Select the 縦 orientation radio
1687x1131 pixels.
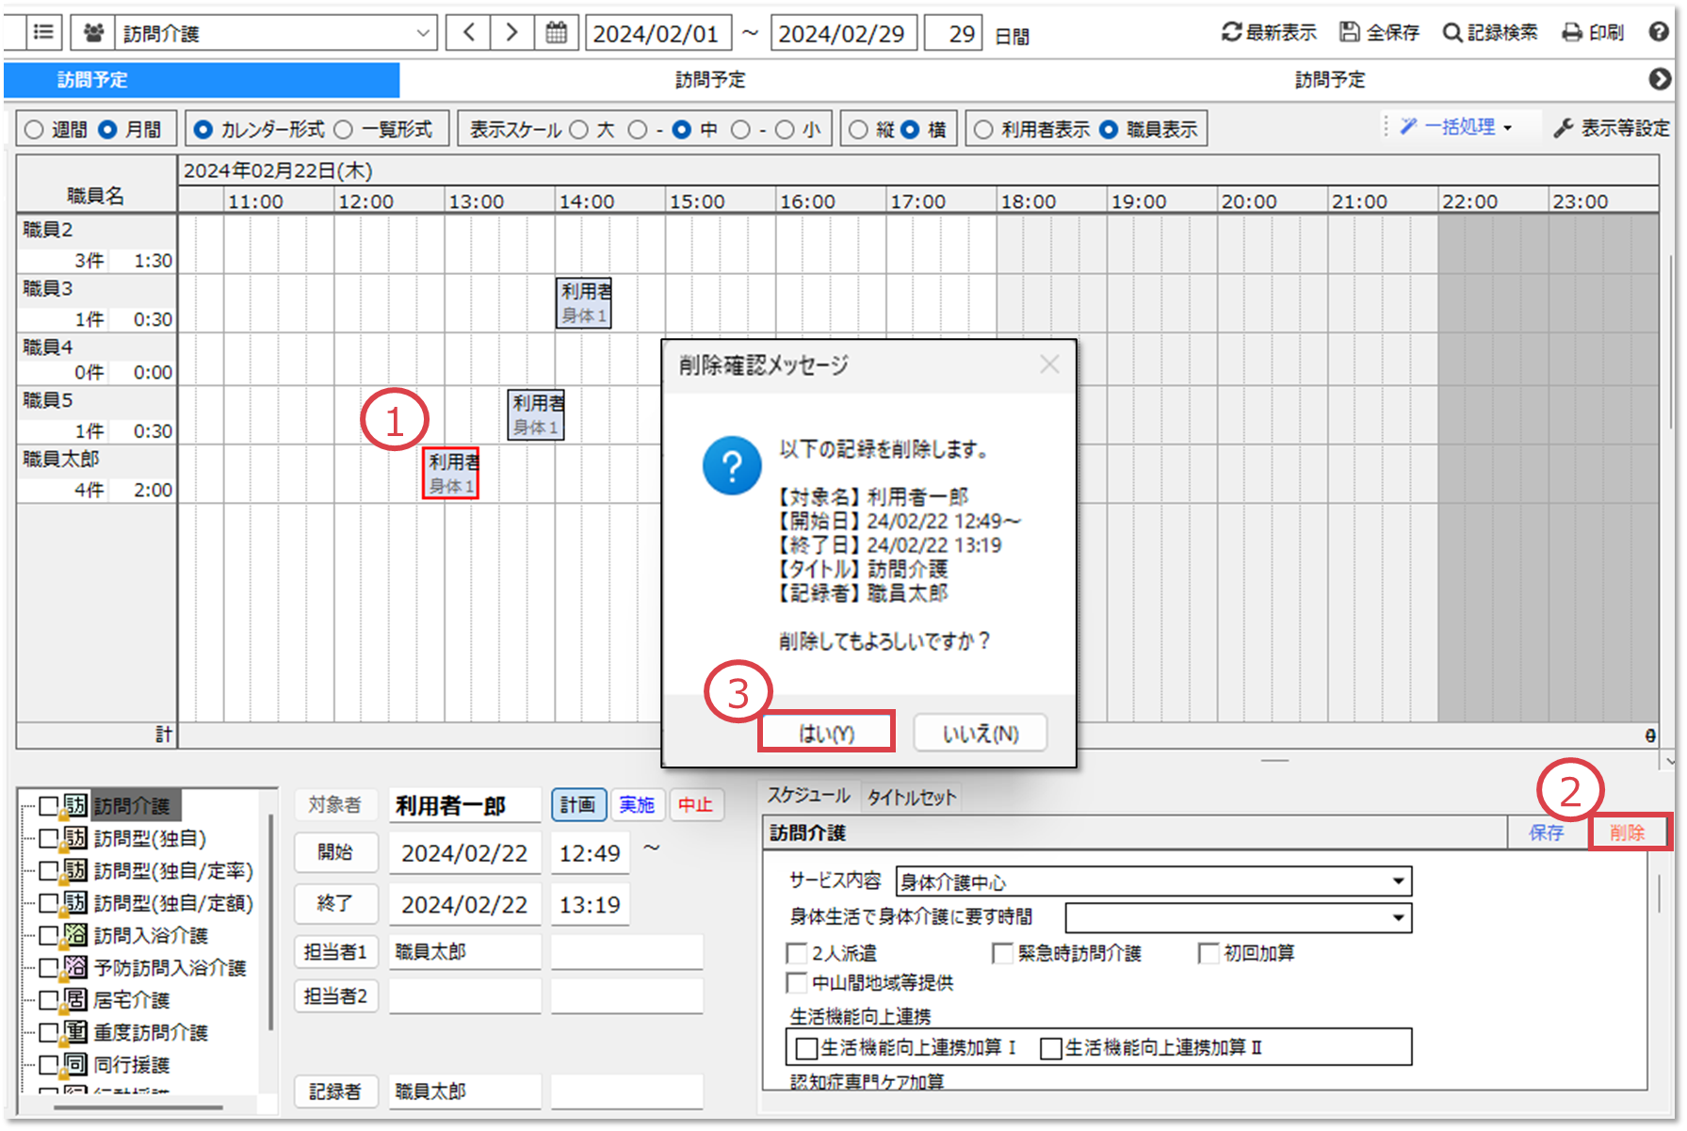coord(858,130)
